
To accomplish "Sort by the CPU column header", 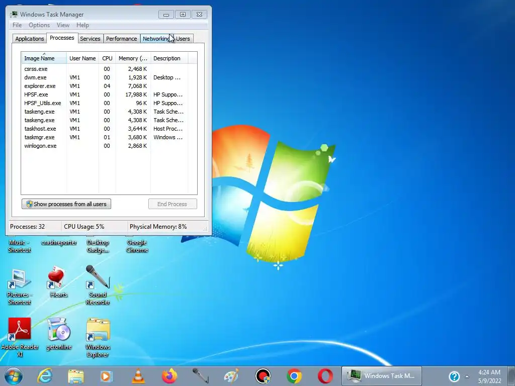I will (x=107, y=58).
